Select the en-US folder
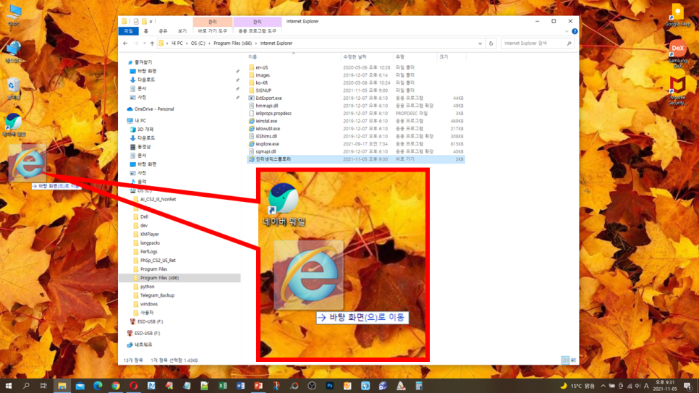The image size is (699, 393). (x=262, y=67)
